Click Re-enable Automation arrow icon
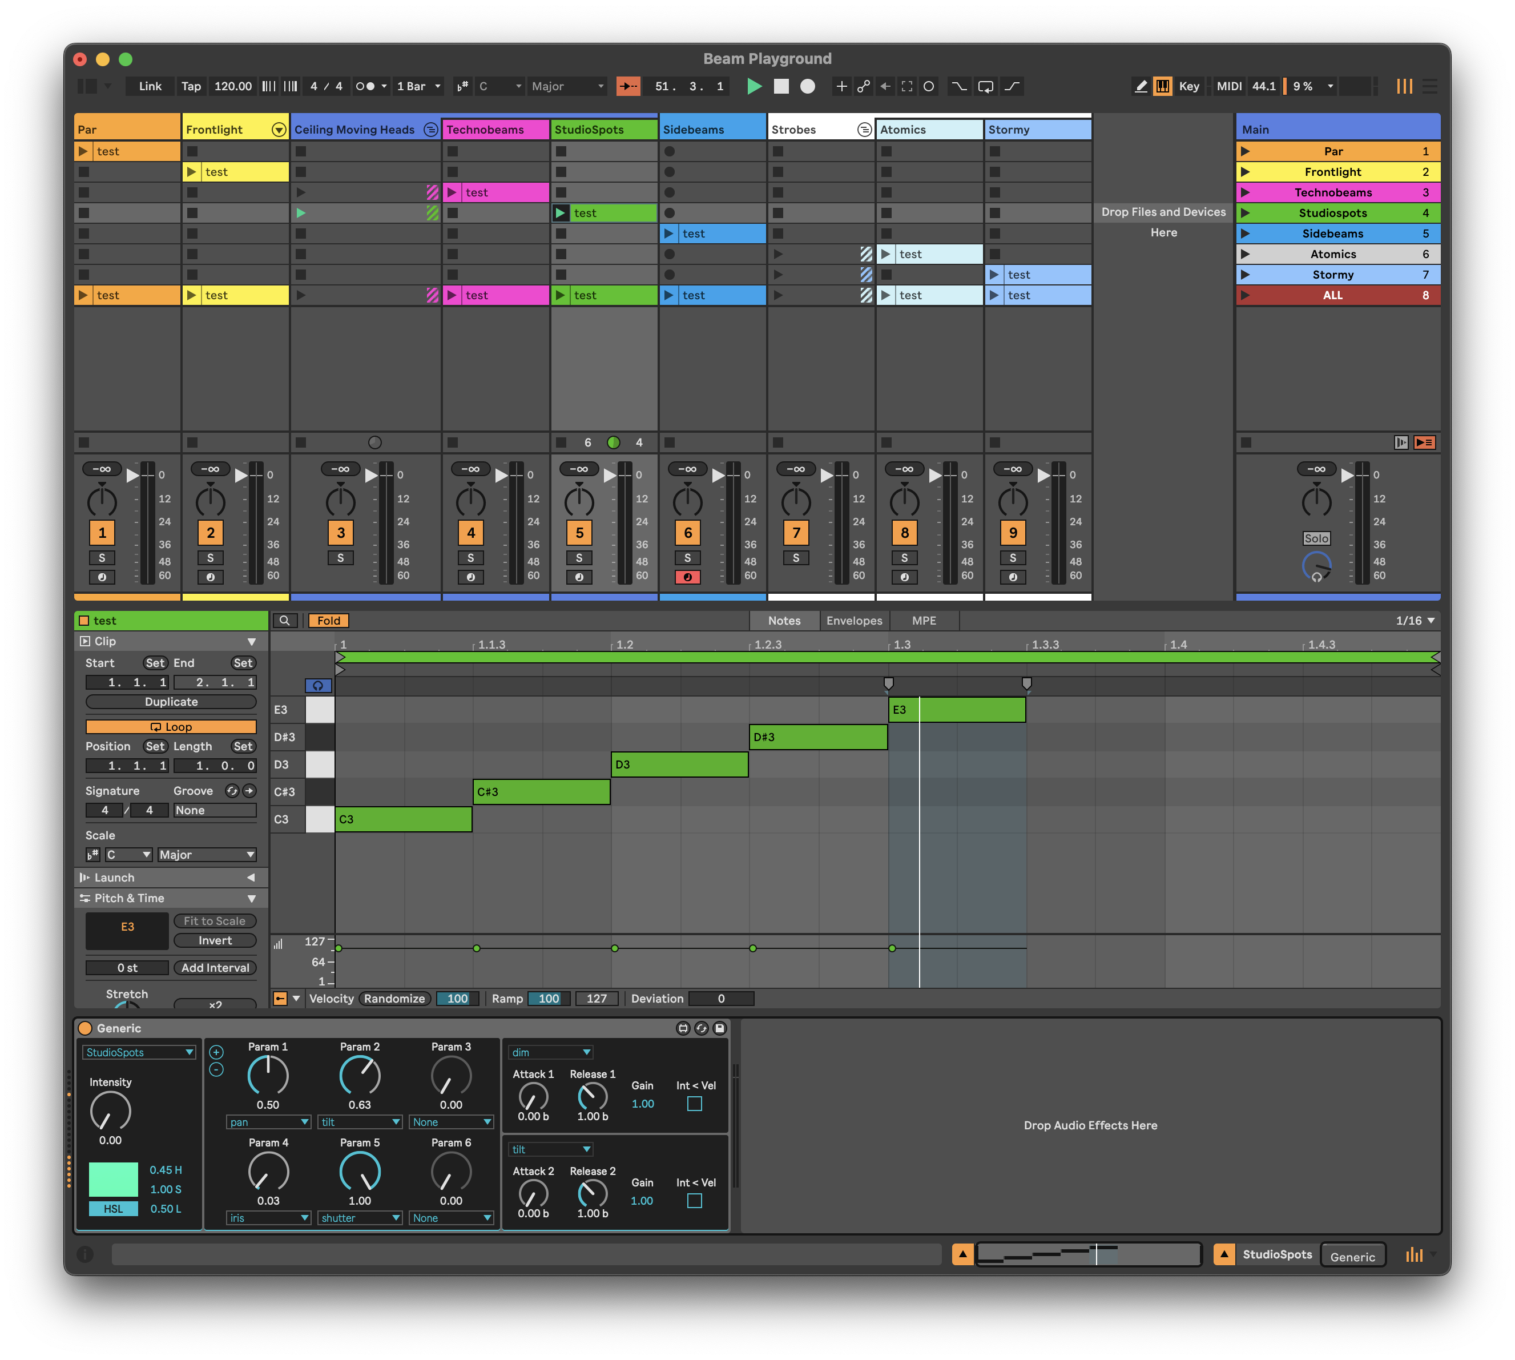1515x1360 pixels. point(885,87)
